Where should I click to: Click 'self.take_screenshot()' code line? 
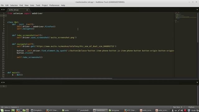pyautogui.click(x=30, y=57)
